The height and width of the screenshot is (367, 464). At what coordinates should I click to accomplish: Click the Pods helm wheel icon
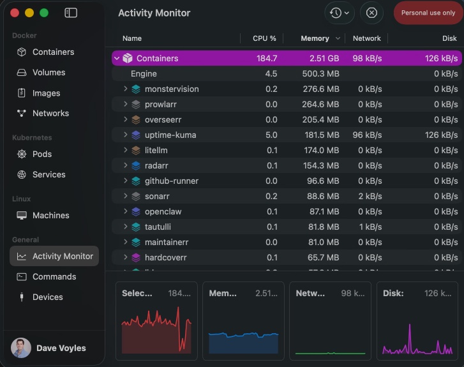22,154
